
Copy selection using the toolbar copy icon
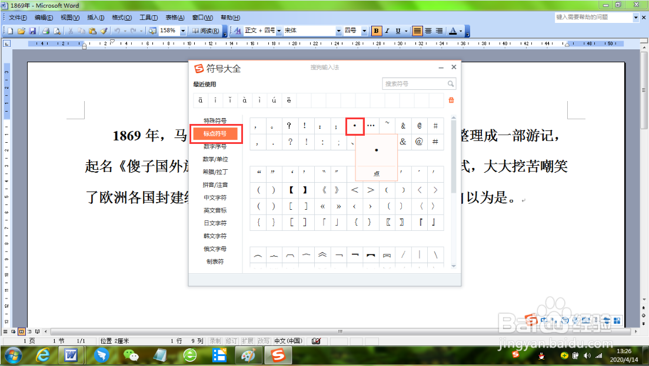(x=82, y=31)
